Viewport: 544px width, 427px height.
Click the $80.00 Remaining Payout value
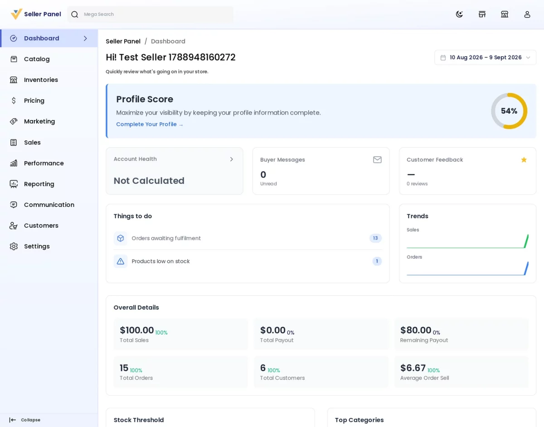[416, 330]
